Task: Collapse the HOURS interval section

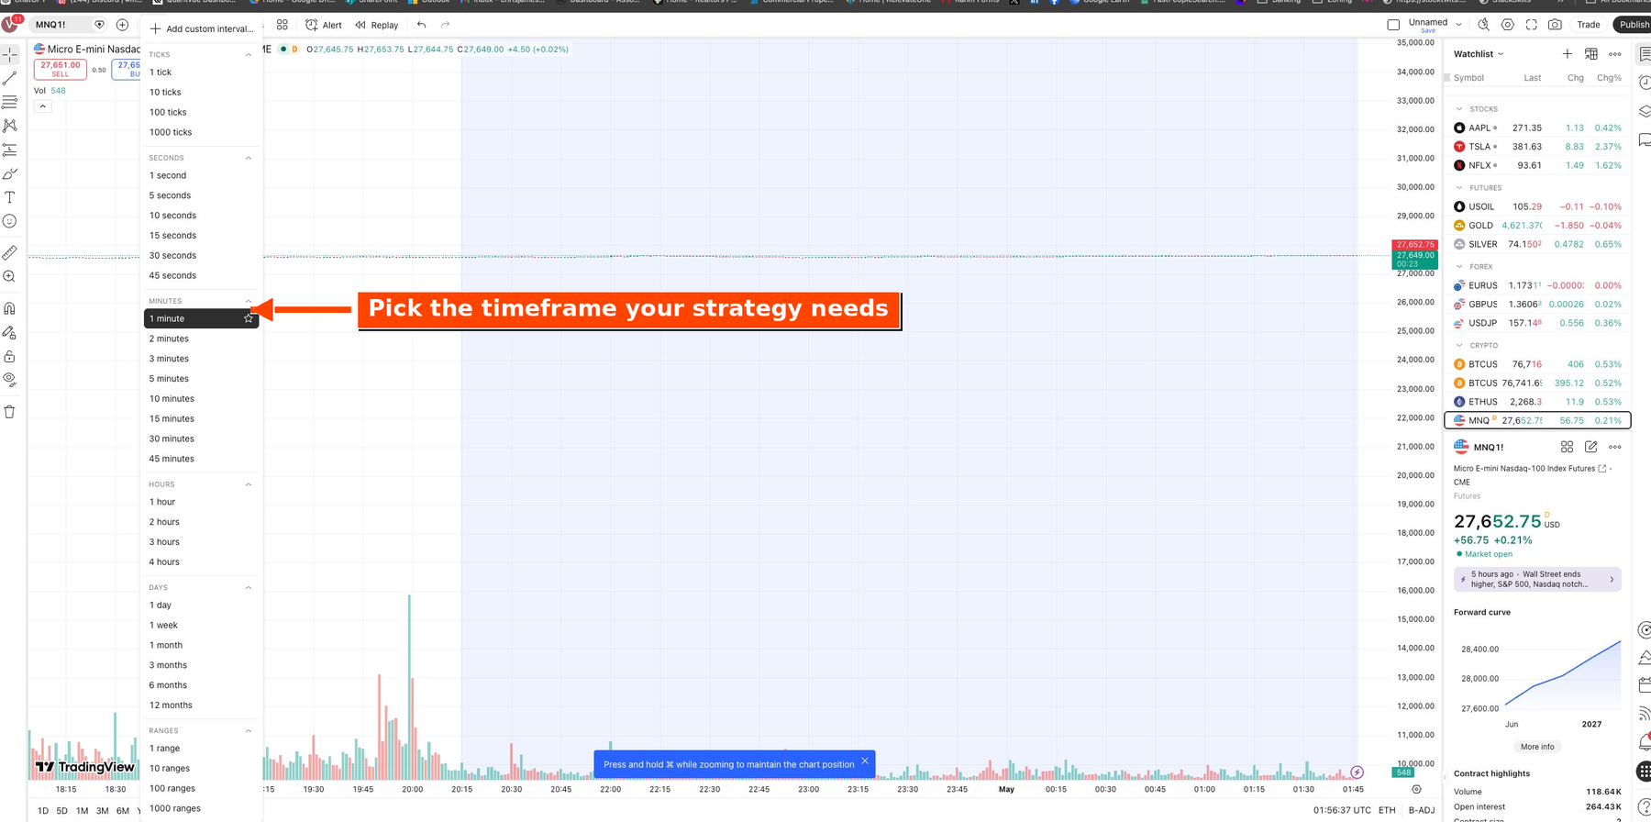Action: (x=249, y=484)
